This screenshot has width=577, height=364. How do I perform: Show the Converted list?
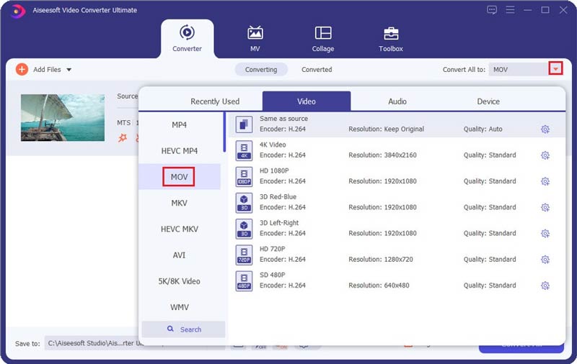(317, 69)
